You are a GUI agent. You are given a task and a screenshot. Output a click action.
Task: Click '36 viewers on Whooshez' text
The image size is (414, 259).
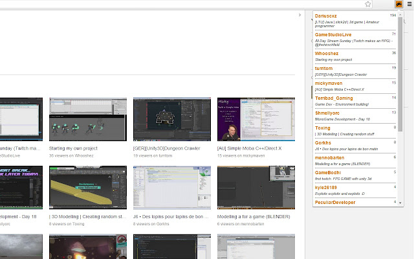click(x=71, y=155)
